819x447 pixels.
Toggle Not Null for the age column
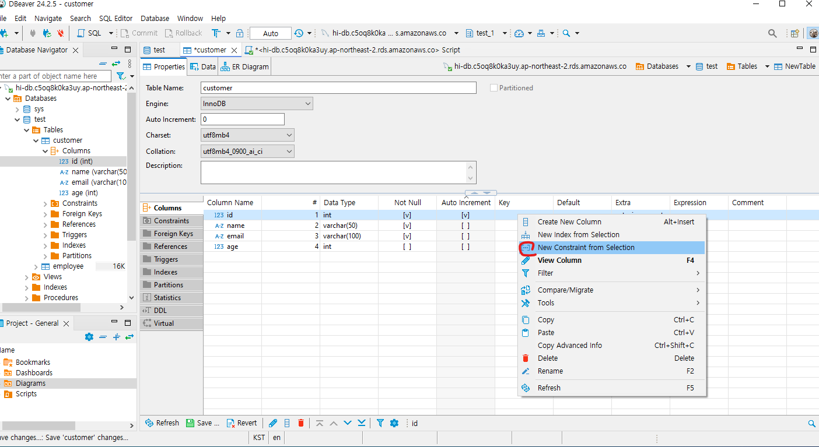407,247
